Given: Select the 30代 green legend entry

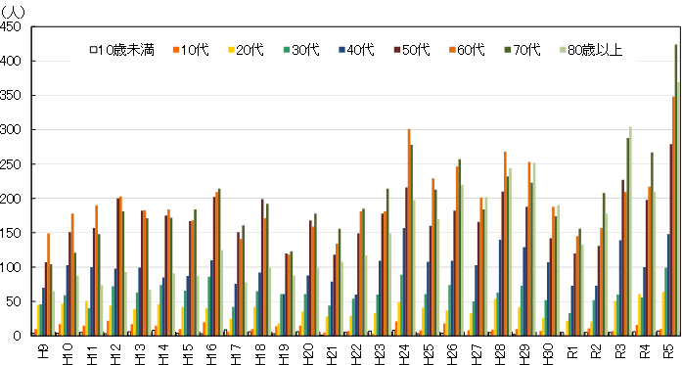Looking at the screenshot, I should 301,50.
